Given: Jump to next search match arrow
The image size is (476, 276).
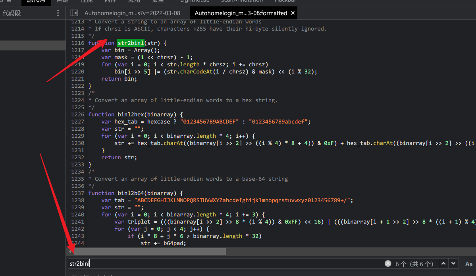Looking at the screenshot, I should click(453, 264).
